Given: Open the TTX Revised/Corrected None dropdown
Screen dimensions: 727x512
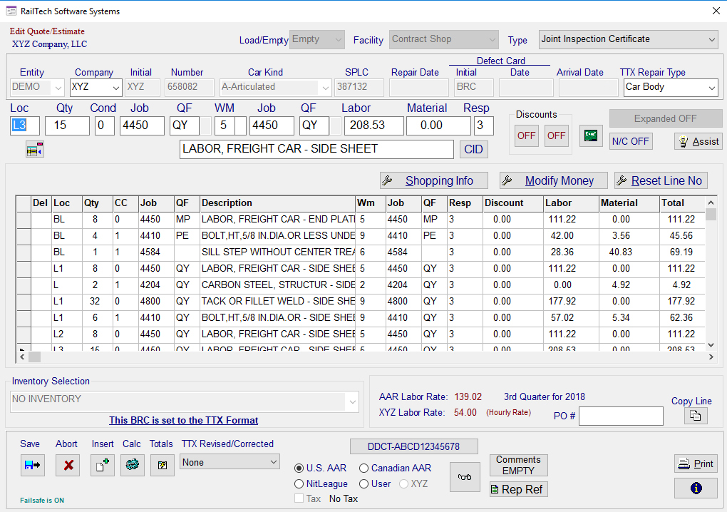Looking at the screenshot, I should pos(230,462).
